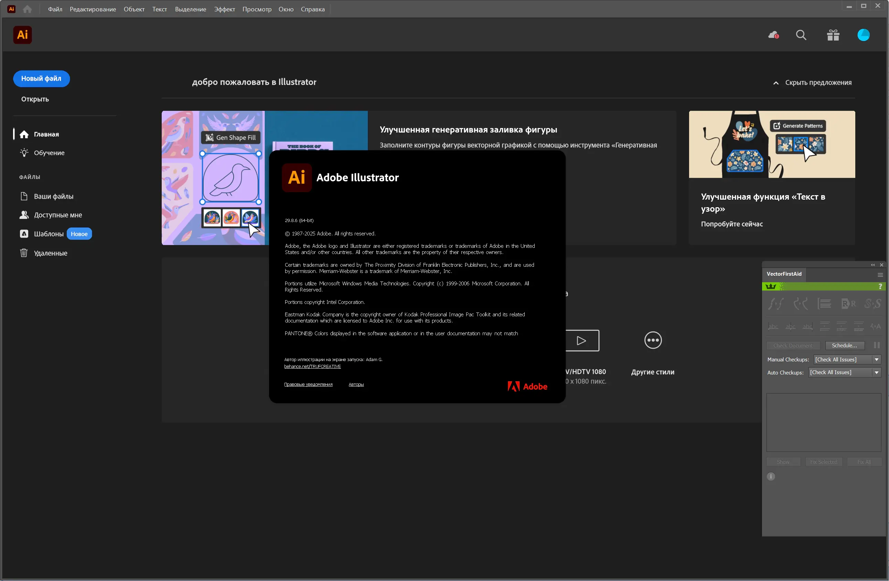Click the cloud sync status icon
Image resolution: width=889 pixels, height=581 pixels.
click(773, 35)
